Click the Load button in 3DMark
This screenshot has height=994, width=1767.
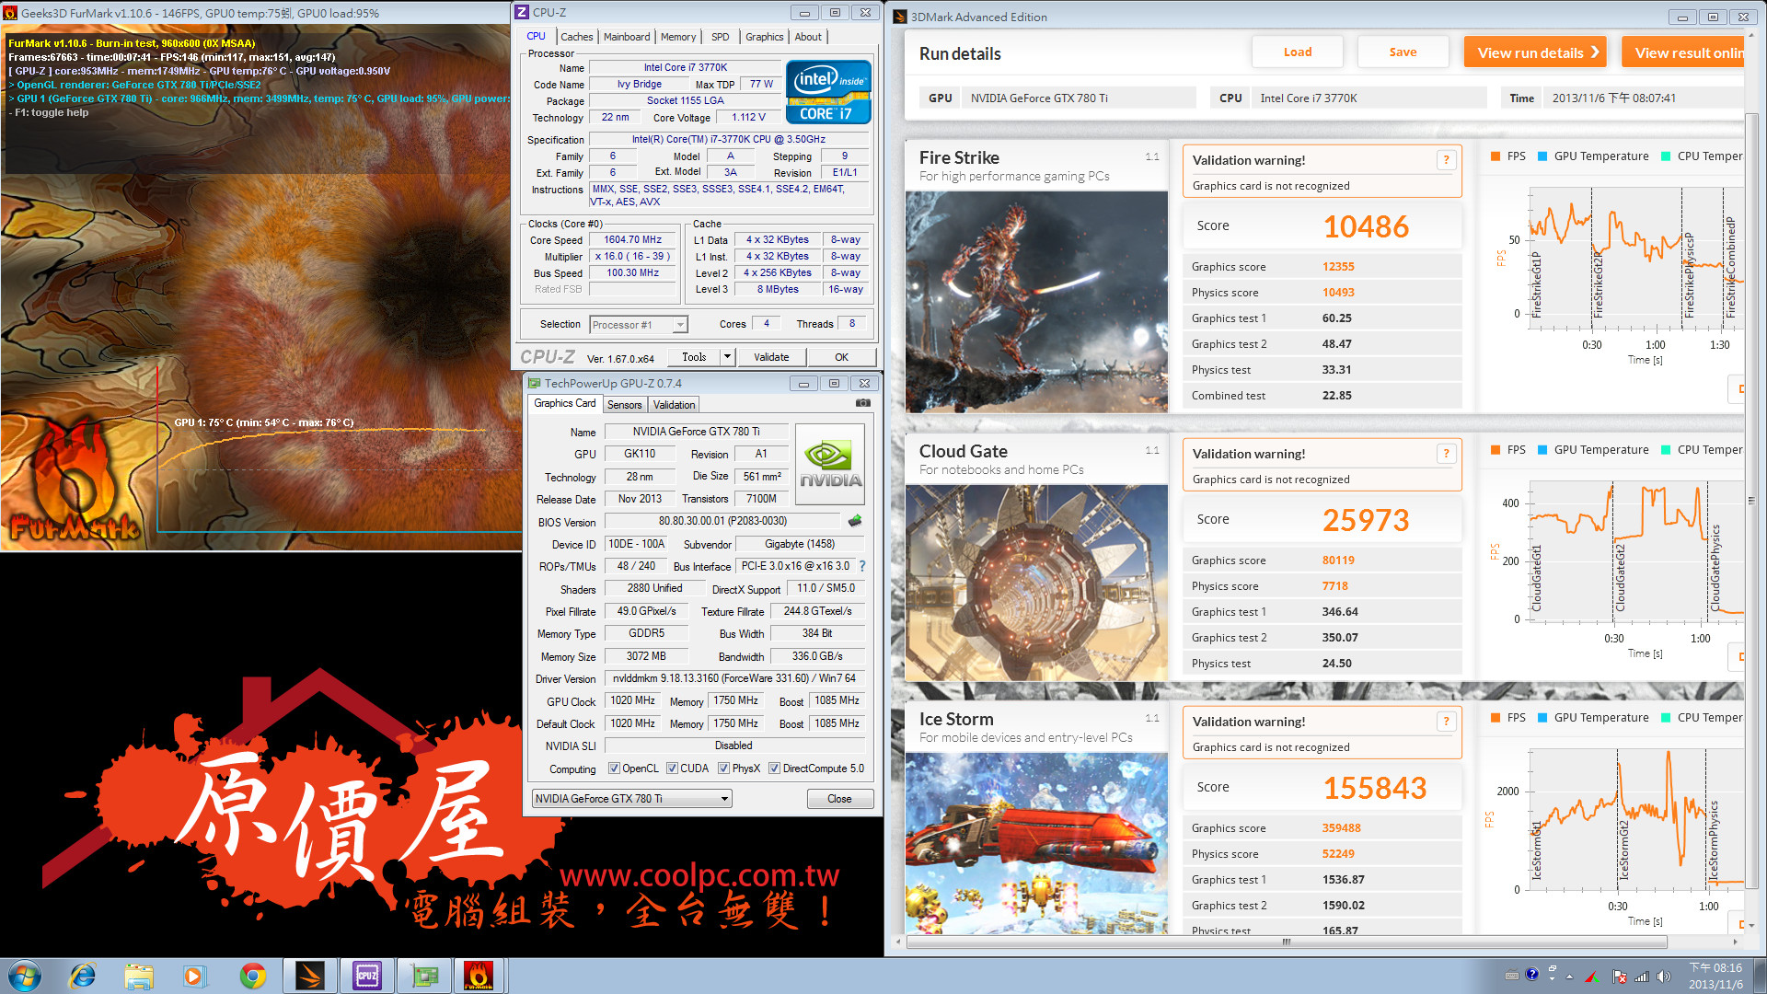tap(1298, 52)
